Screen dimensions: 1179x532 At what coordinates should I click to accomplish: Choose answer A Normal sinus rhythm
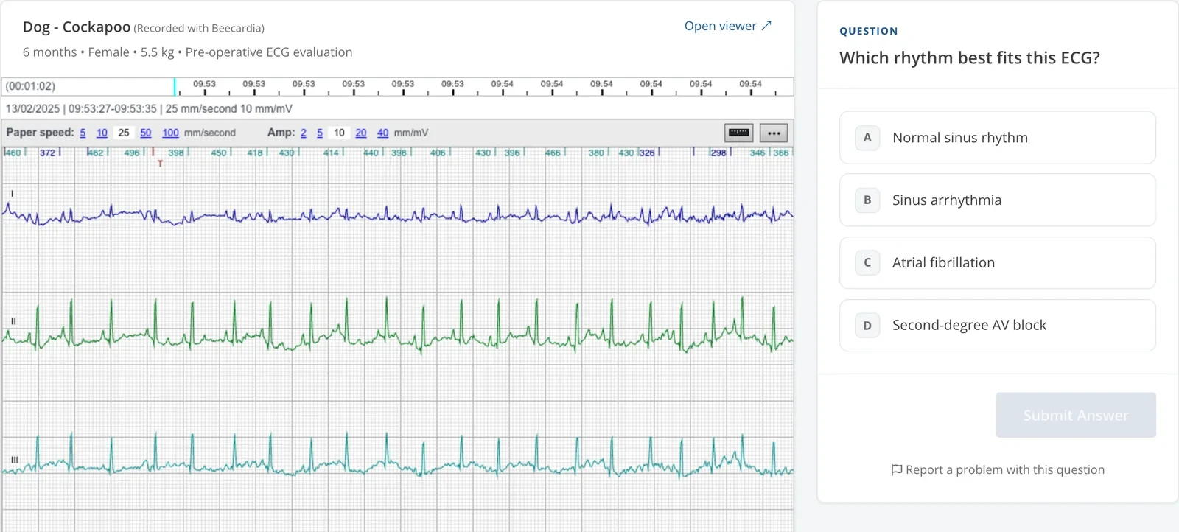998,138
